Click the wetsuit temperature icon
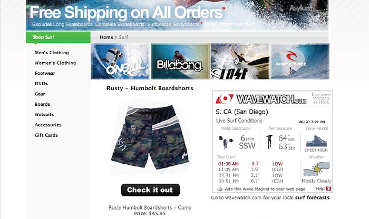 269,142
